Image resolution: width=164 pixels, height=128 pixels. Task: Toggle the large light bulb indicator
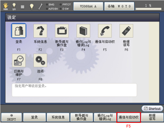32,7
